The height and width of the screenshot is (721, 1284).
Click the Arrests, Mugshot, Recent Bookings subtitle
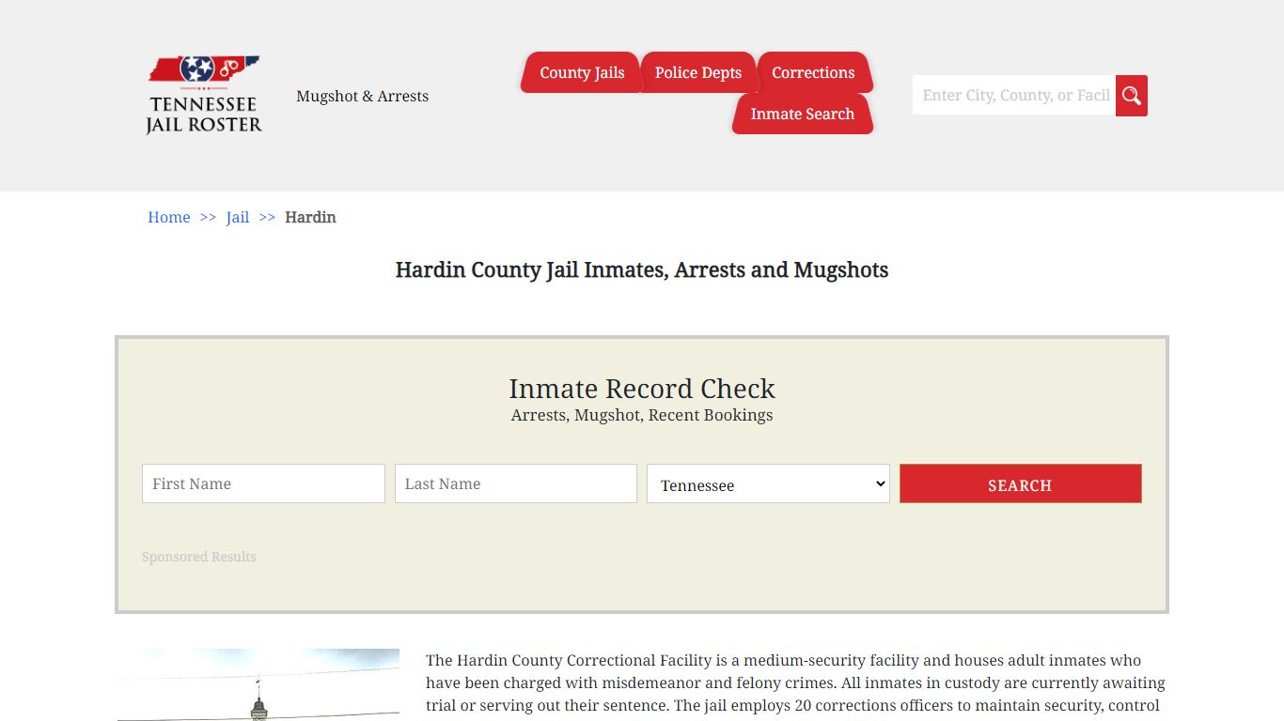tap(642, 415)
